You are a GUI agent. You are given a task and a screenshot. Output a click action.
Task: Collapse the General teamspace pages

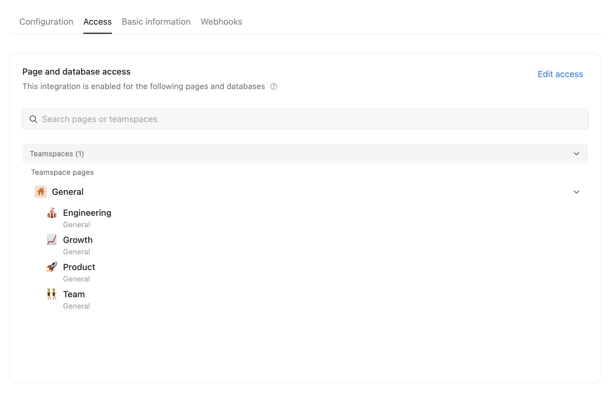click(x=576, y=192)
